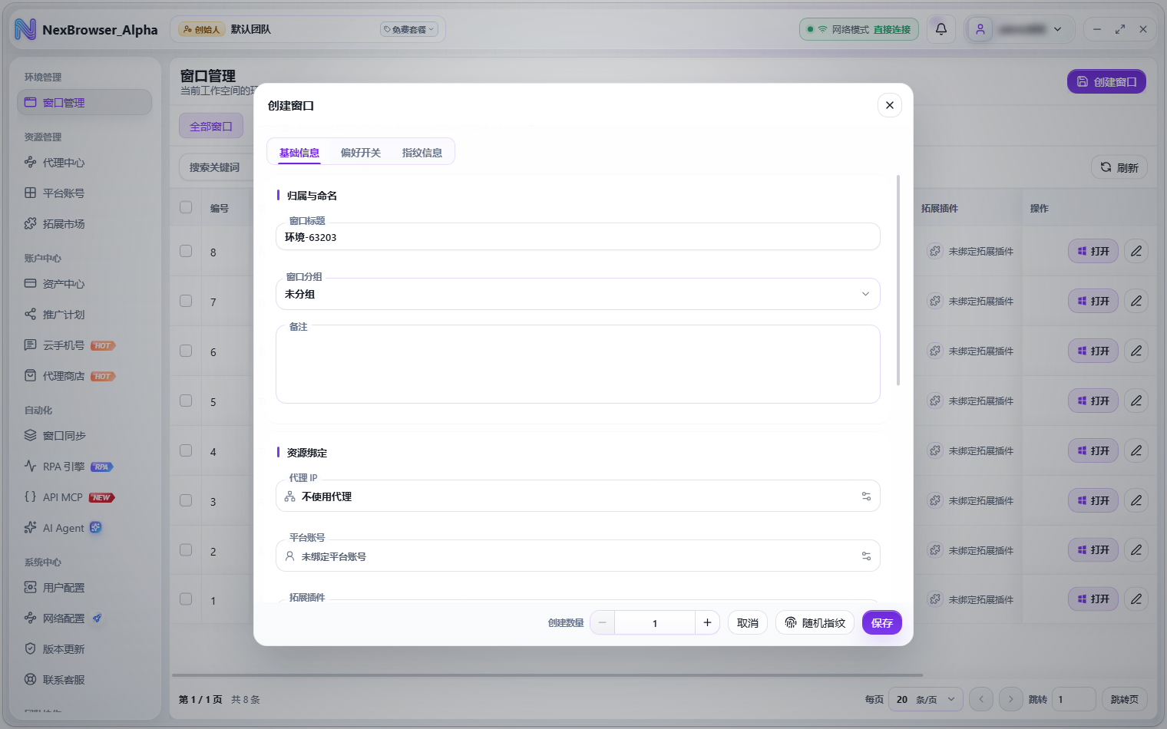Decrease 创建数量 with the minus button
Screen dimensions: 1167x729
point(603,623)
